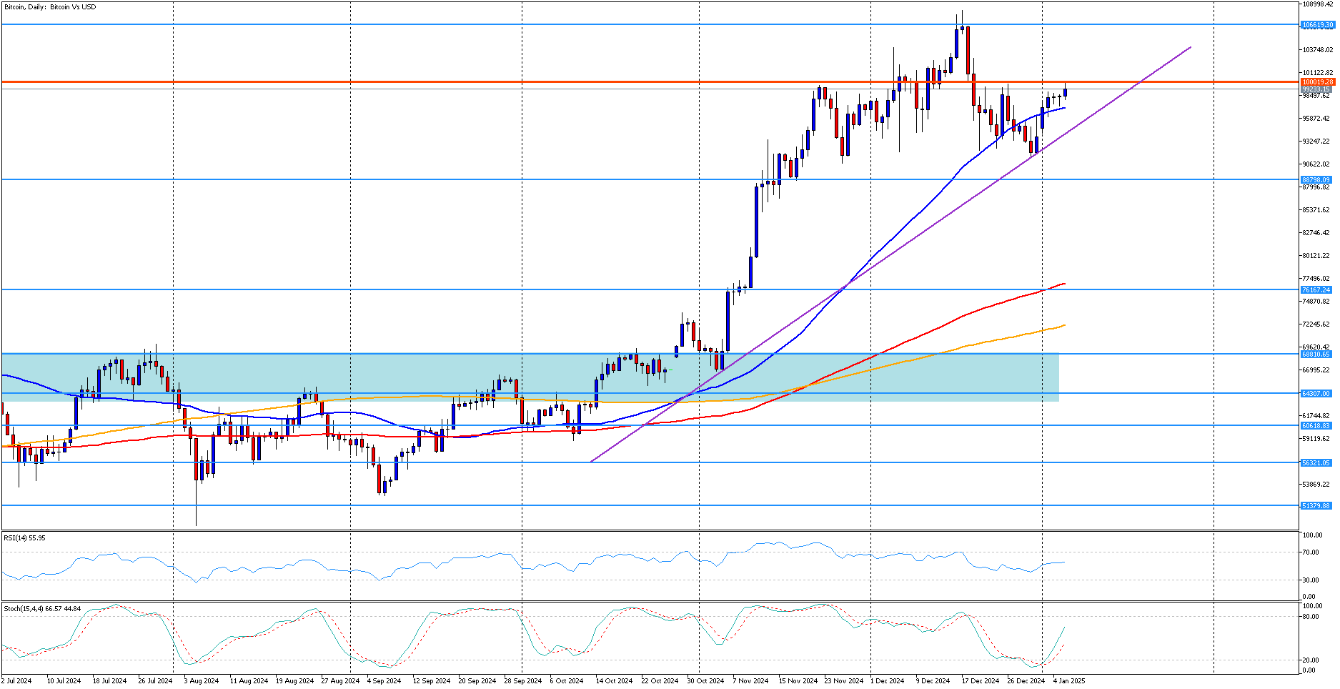The height and width of the screenshot is (689, 1340).
Task: Click the 4 Jan 2025 date label
Action: 1069,681
